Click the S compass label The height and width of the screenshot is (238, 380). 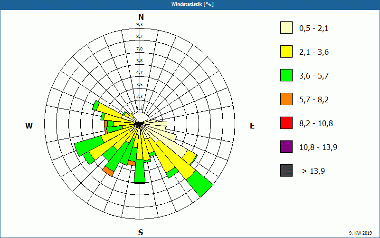pos(141,233)
